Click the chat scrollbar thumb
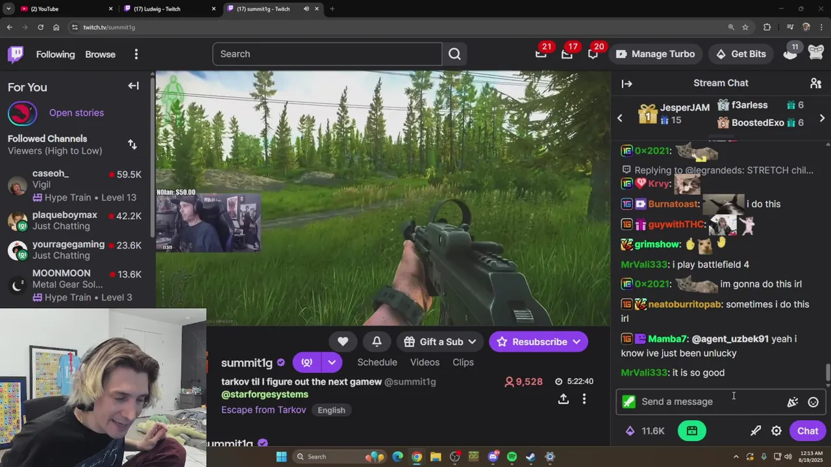831x467 pixels. point(828,373)
